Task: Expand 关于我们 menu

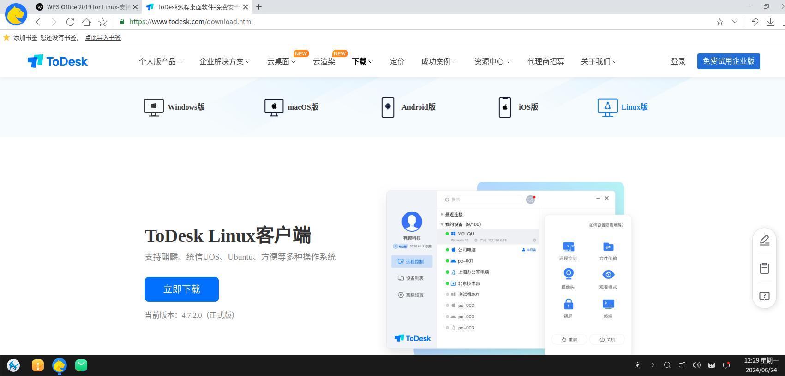Action: (x=599, y=61)
